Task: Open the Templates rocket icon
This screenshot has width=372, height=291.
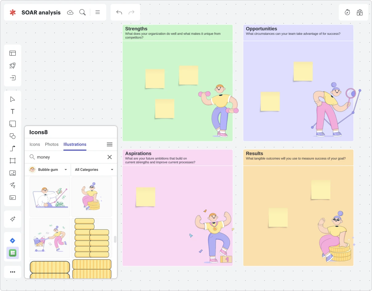Action: point(13,65)
